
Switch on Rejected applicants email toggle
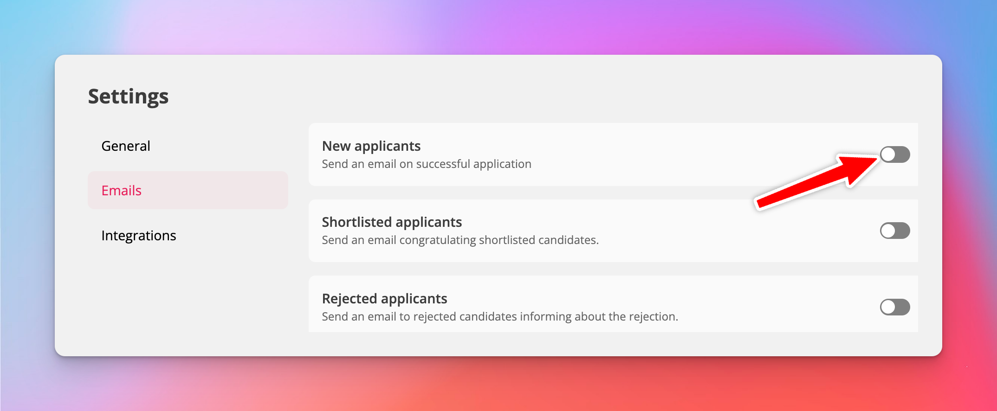895,307
